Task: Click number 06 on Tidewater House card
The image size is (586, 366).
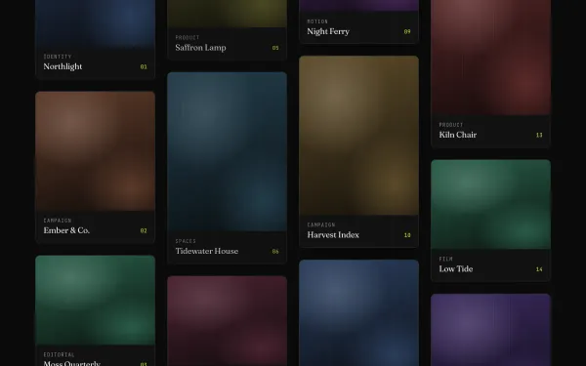Action: [x=275, y=252]
